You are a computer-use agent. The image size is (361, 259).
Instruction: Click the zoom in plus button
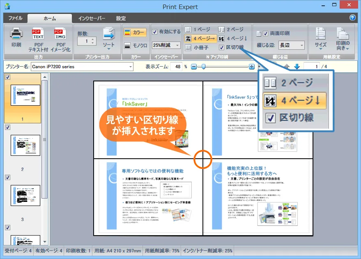(x=252, y=67)
